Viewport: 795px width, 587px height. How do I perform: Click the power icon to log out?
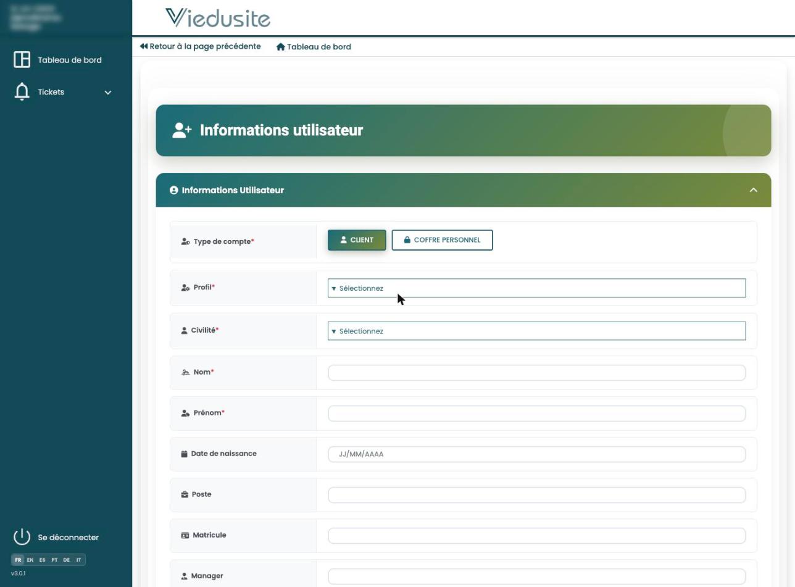[22, 537]
